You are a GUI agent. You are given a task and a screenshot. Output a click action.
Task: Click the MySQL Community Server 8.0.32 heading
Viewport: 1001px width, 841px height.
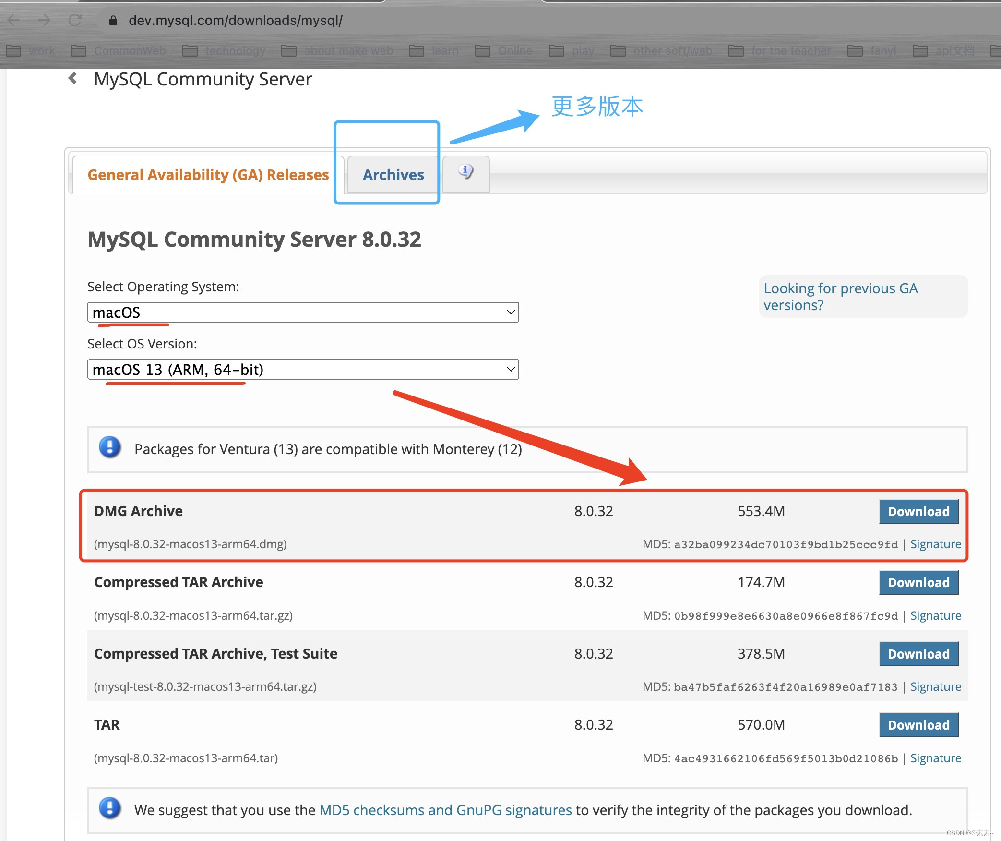point(254,239)
